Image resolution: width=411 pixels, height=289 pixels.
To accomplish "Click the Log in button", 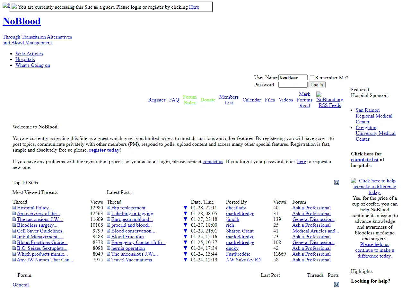I will pyautogui.click(x=317, y=85).
